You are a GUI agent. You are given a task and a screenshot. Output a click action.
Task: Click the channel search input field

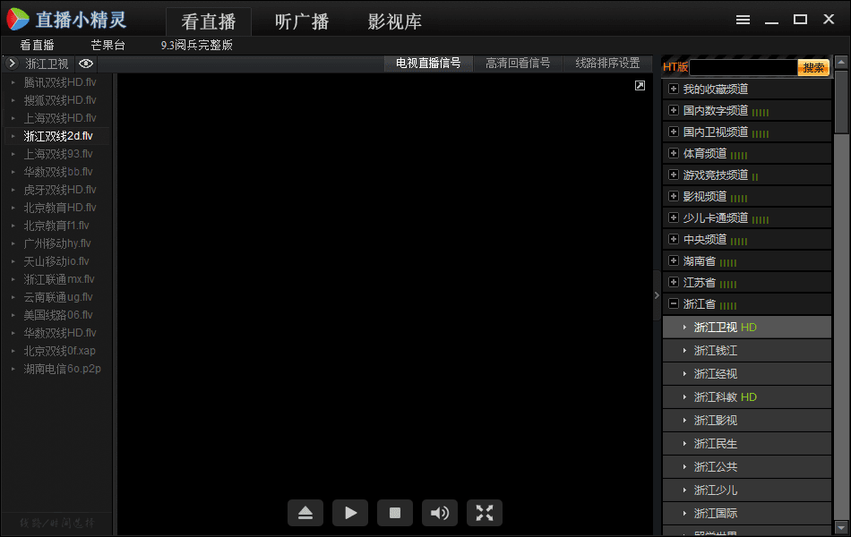pos(743,67)
